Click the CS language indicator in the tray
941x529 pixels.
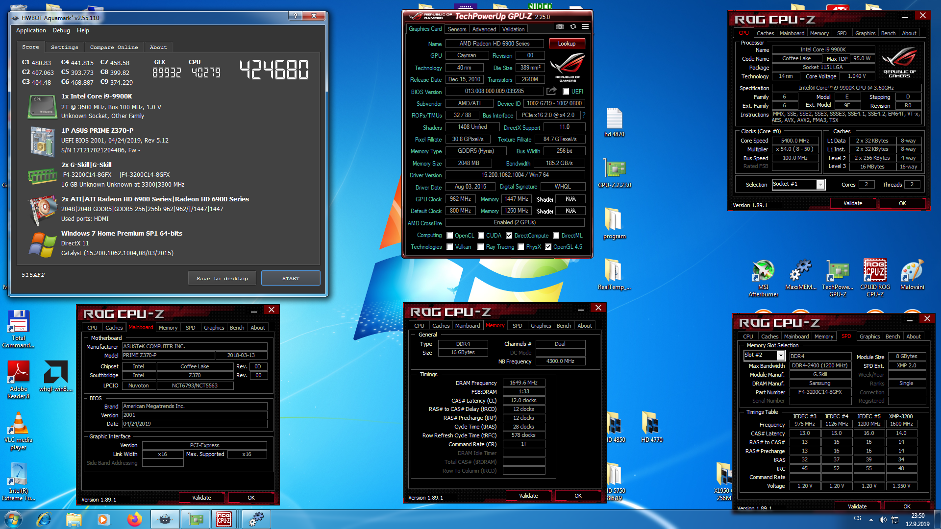click(x=857, y=518)
